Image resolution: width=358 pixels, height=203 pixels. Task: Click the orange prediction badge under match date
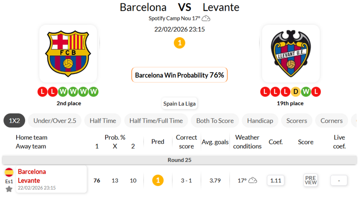tap(179, 43)
